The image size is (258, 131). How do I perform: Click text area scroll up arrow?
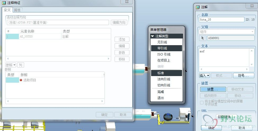pyautogui.click(x=252, y=51)
